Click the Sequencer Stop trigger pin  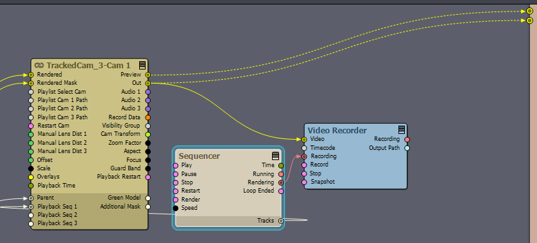coord(176,182)
